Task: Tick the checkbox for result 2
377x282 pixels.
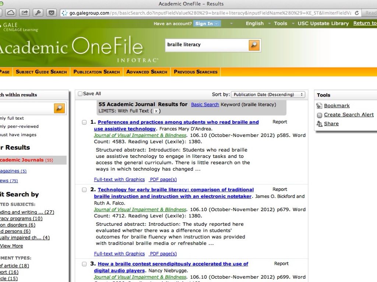Action: [84, 190]
